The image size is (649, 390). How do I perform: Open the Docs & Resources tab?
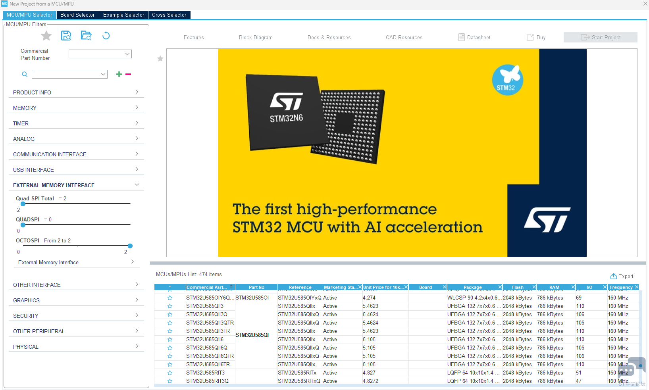coord(329,38)
